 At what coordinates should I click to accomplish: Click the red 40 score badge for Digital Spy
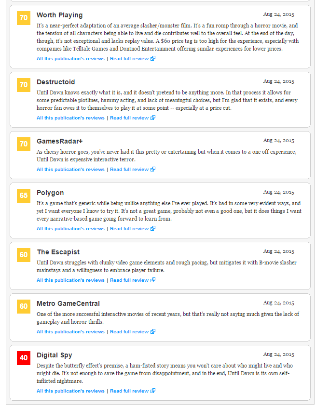coord(24,358)
